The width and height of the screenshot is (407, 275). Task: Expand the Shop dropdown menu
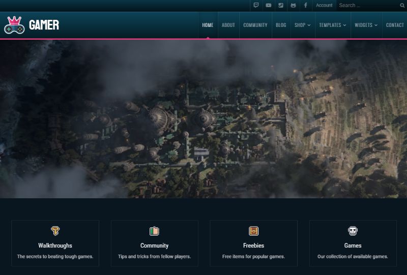[302, 25]
